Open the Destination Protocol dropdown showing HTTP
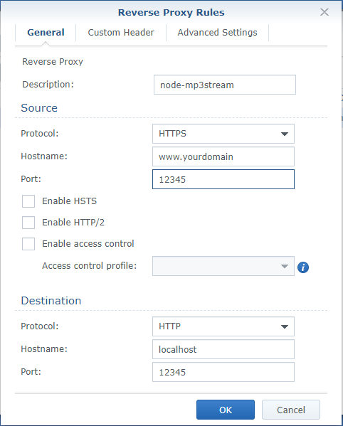This screenshot has height=426, width=343. [223, 326]
